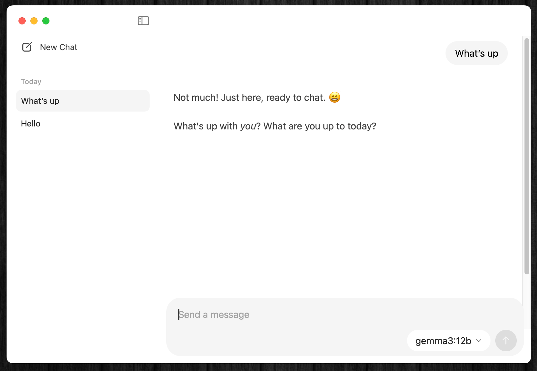This screenshot has height=371, width=537.
Task: Close the window with the red button
Action: coord(22,21)
